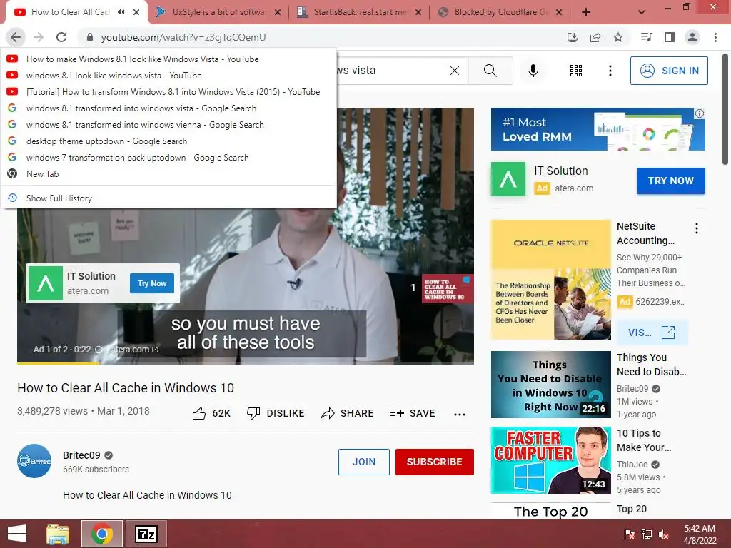731x548 pixels.
Task: Open the Chrome three-dot menu
Action: tap(715, 37)
